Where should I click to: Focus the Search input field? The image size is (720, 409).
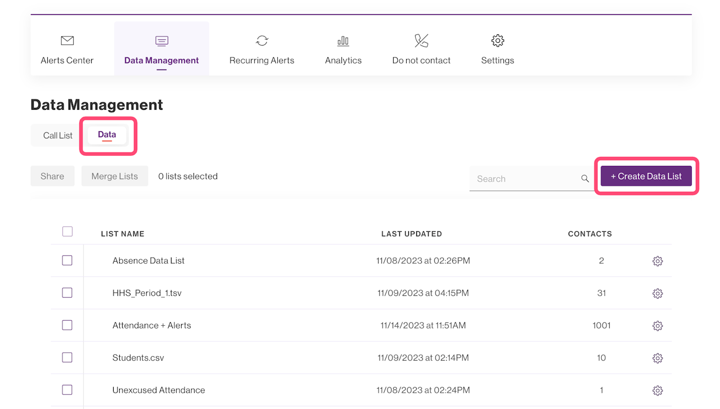[x=523, y=179]
